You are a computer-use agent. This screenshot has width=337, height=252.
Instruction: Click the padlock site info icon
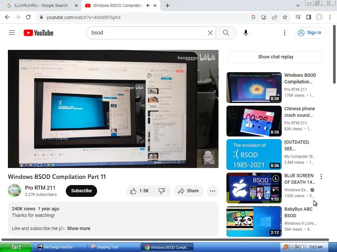tap(41, 17)
